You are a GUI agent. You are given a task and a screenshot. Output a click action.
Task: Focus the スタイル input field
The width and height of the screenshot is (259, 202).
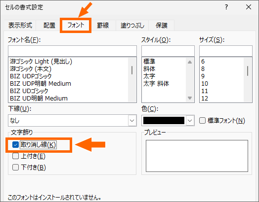pyautogui.click(x=168, y=51)
